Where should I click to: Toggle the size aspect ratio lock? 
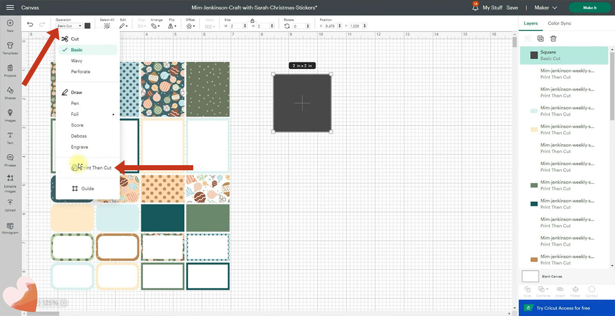(252, 20)
